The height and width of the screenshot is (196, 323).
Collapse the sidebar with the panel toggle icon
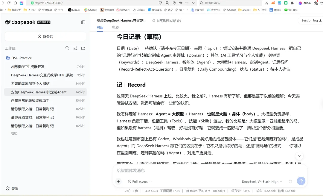(83, 22)
